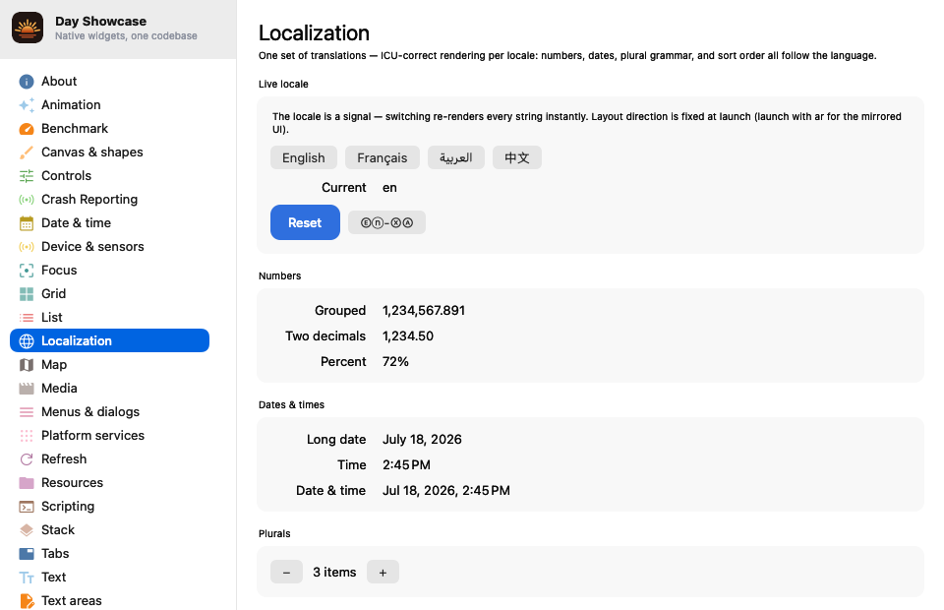Click the Localization globe icon
Viewport: 944px width, 610px height.
(x=27, y=340)
